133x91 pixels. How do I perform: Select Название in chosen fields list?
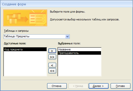click(x=80, y=49)
